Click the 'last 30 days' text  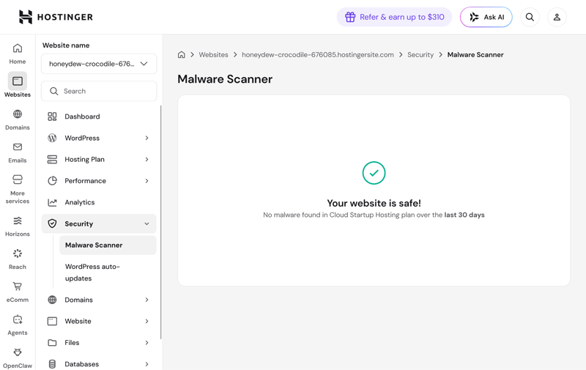464,215
